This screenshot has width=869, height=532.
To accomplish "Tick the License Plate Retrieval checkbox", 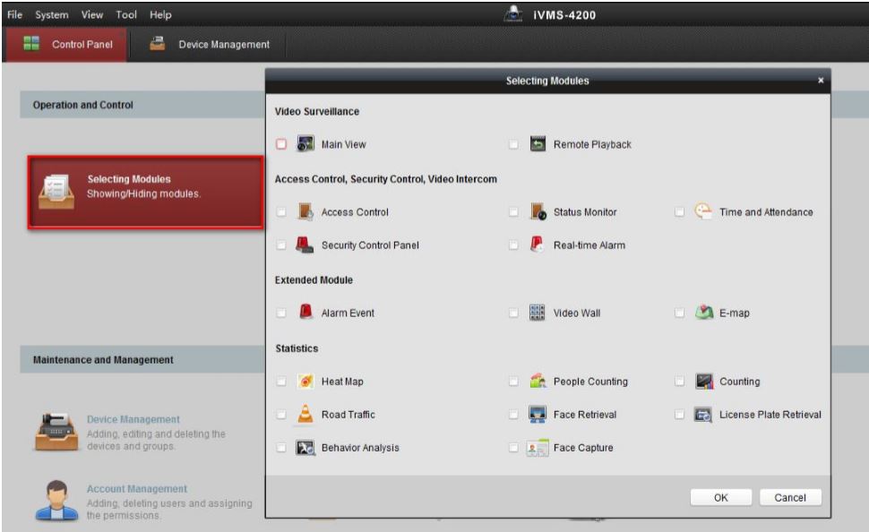I will (679, 415).
